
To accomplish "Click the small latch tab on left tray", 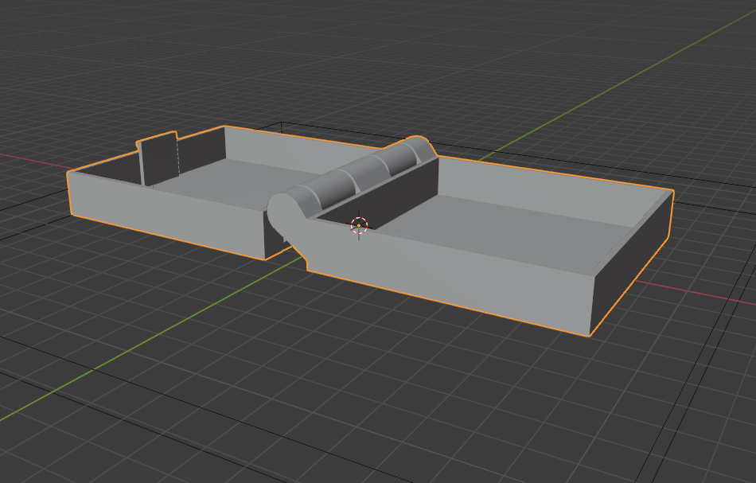I will point(159,158).
